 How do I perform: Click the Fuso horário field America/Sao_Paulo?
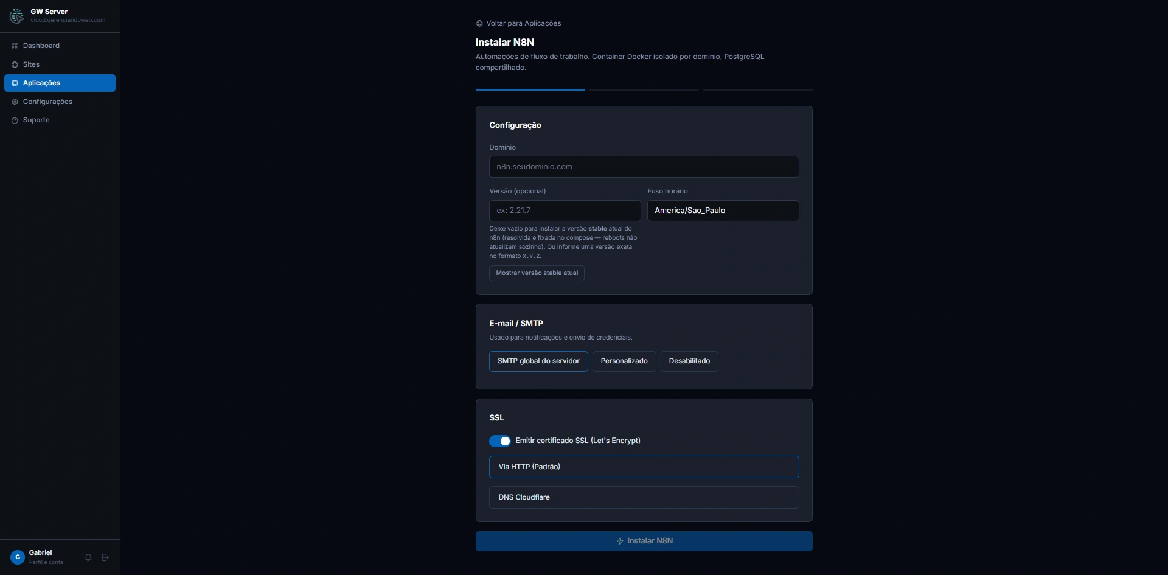click(x=723, y=211)
